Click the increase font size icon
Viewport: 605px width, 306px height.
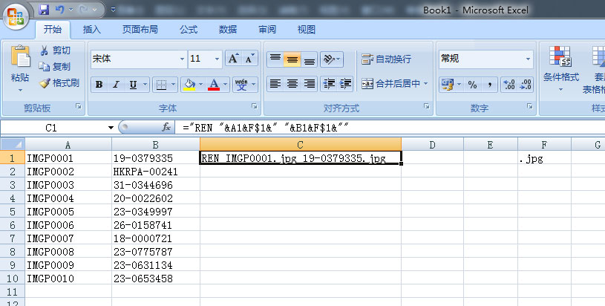pos(233,59)
